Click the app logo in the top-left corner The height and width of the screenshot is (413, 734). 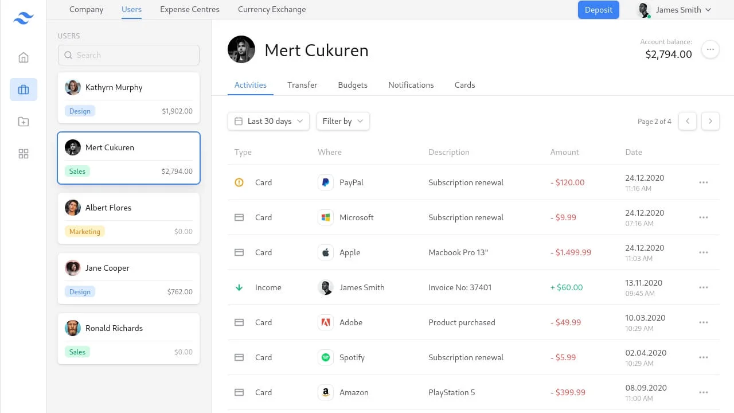tap(23, 18)
